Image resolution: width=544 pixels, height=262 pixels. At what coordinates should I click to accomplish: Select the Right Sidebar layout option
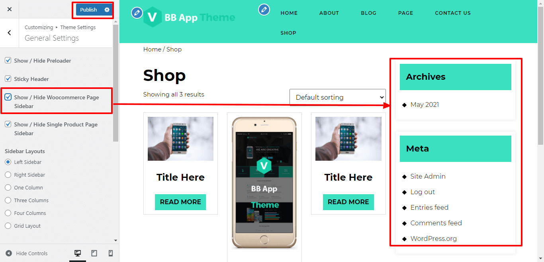click(x=8, y=175)
